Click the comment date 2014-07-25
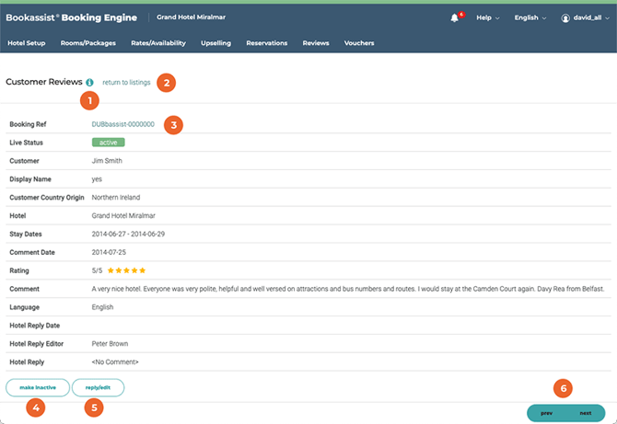The width and height of the screenshot is (617, 424). tap(109, 252)
